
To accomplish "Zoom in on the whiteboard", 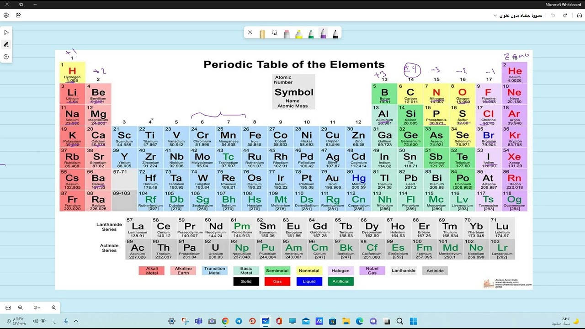I will coord(20,308).
